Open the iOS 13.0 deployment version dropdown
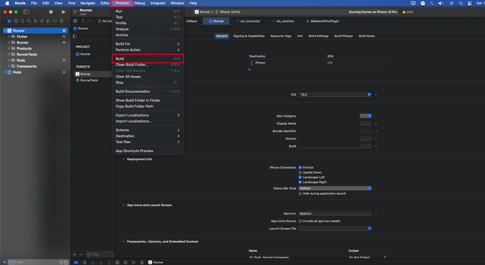The image size is (485, 265). pyautogui.click(x=335, y=95)
